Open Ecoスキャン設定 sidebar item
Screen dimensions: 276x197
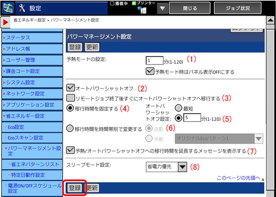(x=32, y=138)
